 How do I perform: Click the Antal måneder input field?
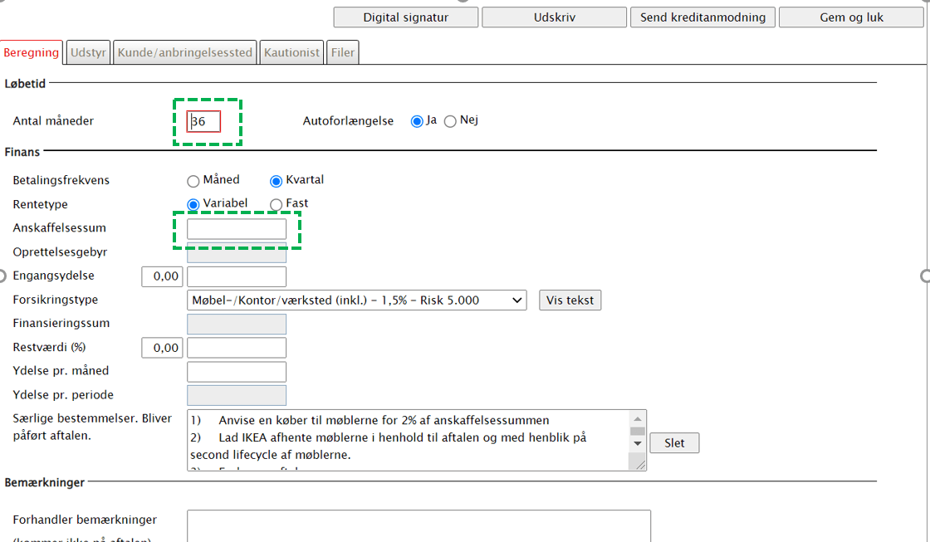204,122
